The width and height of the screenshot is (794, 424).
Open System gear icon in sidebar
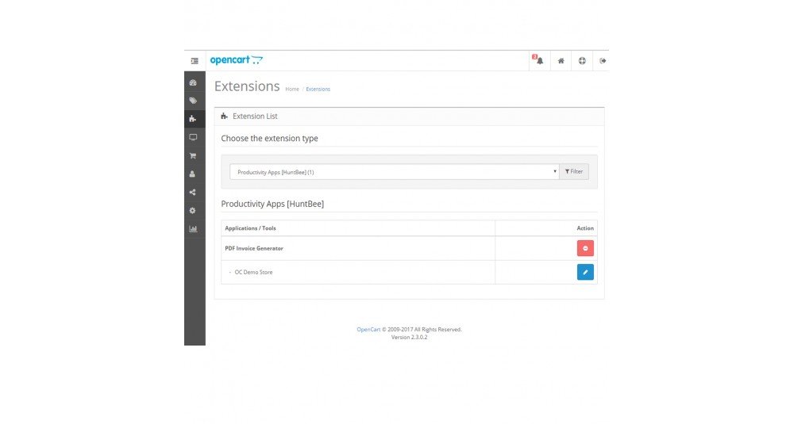(192, 210)
